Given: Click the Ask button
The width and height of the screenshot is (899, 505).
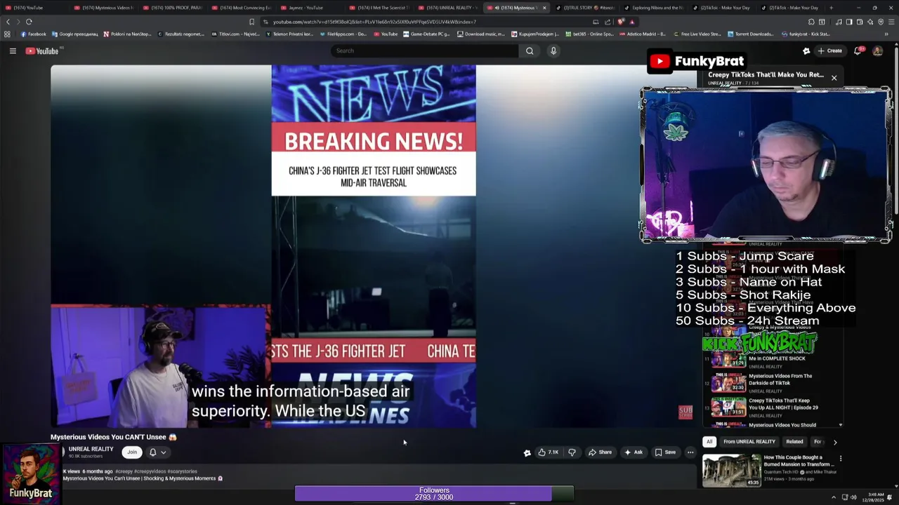Looking at the screenshot, I should (634, 452).
